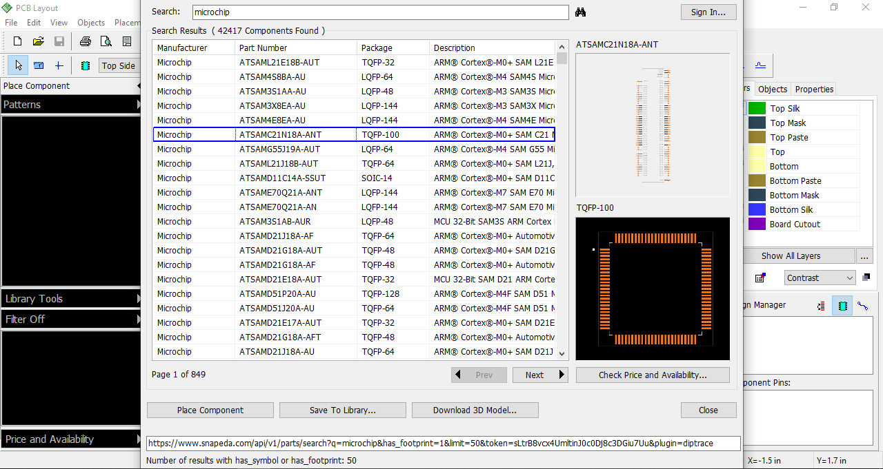
Task: Create a new layout file
Action: [x=17, y=41]
